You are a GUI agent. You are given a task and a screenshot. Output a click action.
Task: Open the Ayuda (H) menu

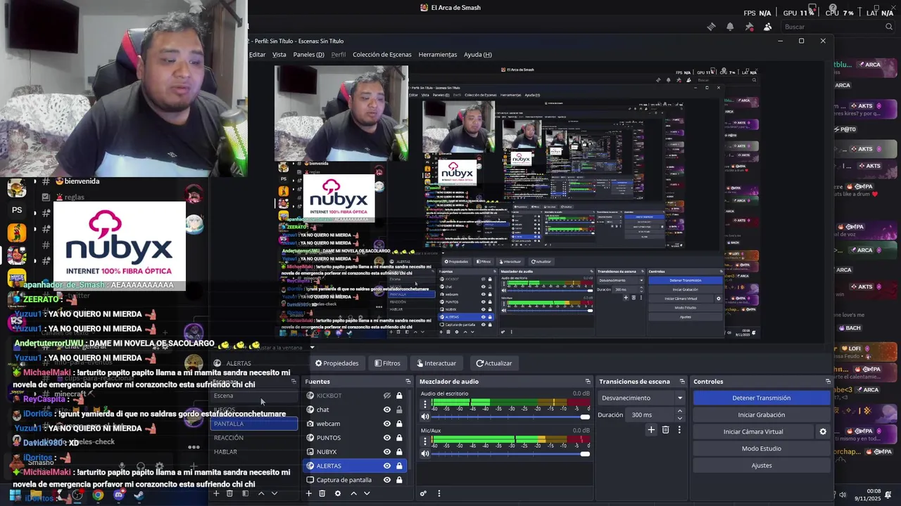click(x=478, y=55)
